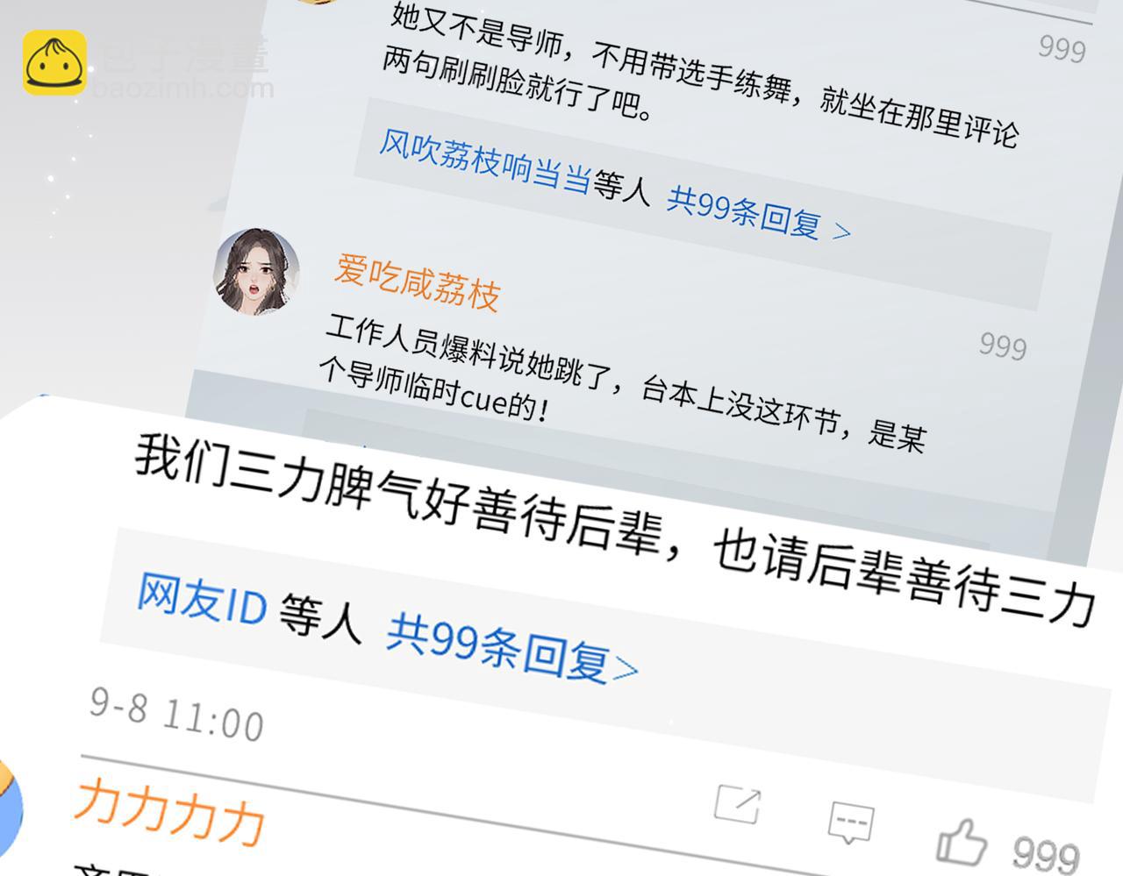Open username 力力力力

coord(171,810)
